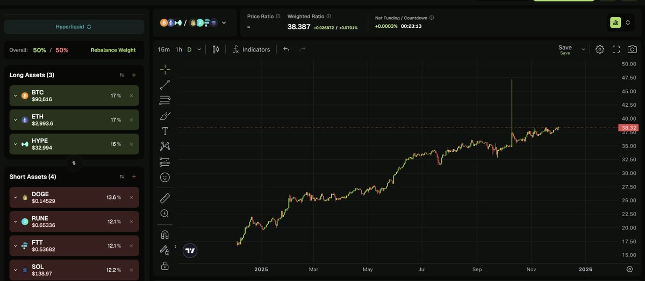Expand the FTT asset row
This screenshot has height=281, width=645.
pos(15,246)
